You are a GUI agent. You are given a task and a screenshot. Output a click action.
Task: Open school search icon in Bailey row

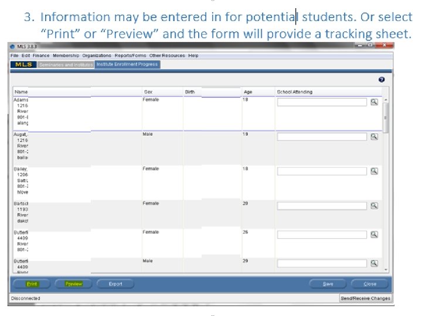click(374, 171)
